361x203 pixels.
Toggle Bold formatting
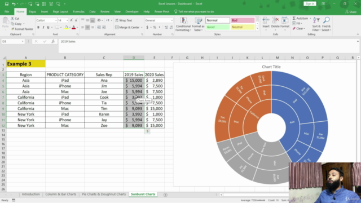tap(38, 28)
